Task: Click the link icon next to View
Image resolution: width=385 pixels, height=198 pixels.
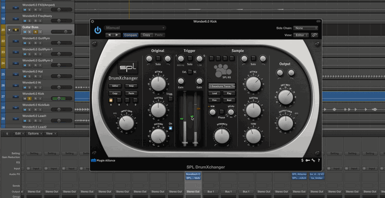Action: click(314, 35)
